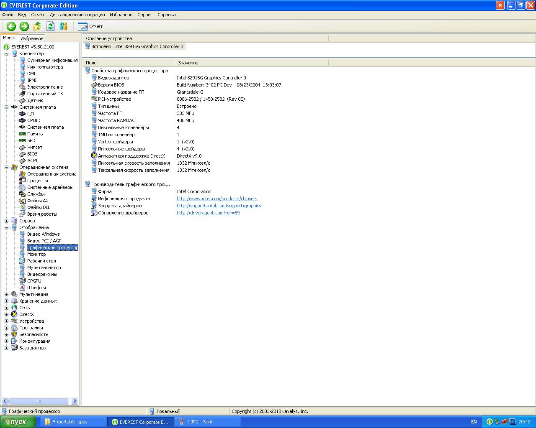Collapse the Компьютер tree node

pyautogui.click(x=6, y=53)
